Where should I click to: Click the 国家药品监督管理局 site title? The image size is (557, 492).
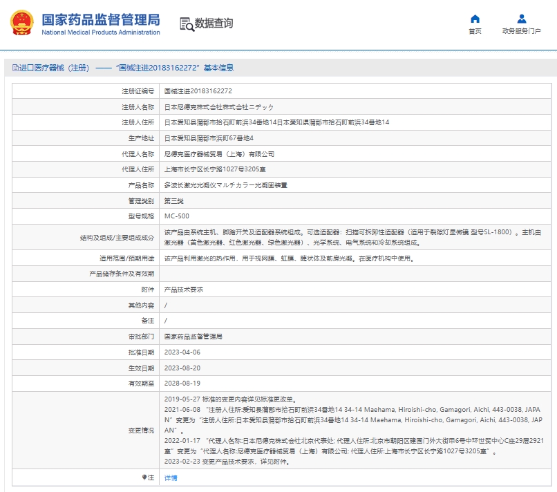(100, 19)
